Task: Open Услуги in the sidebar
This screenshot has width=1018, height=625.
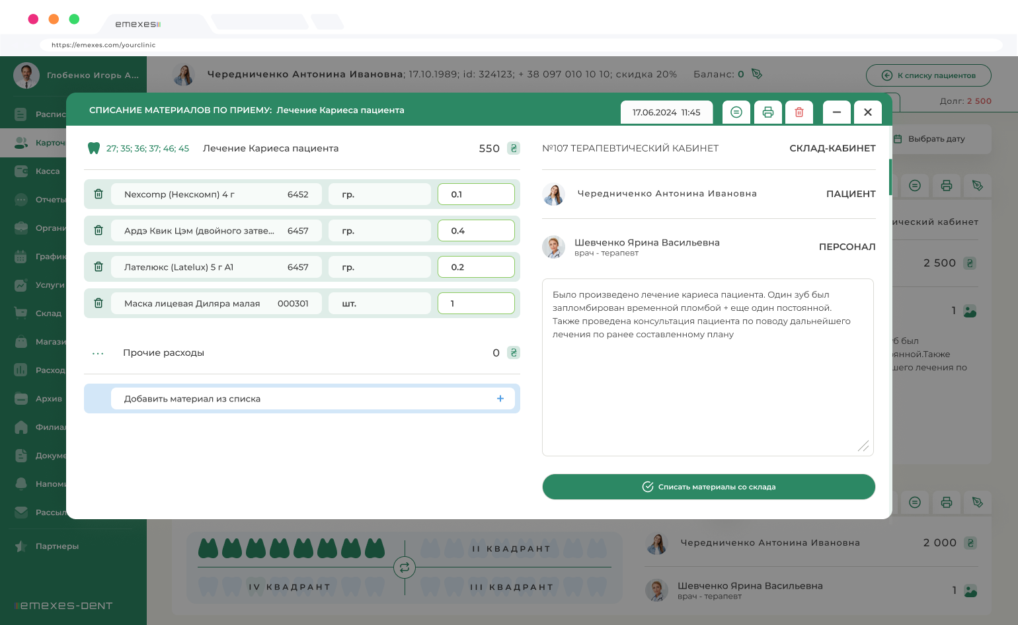Action: (x=50, y=285)
